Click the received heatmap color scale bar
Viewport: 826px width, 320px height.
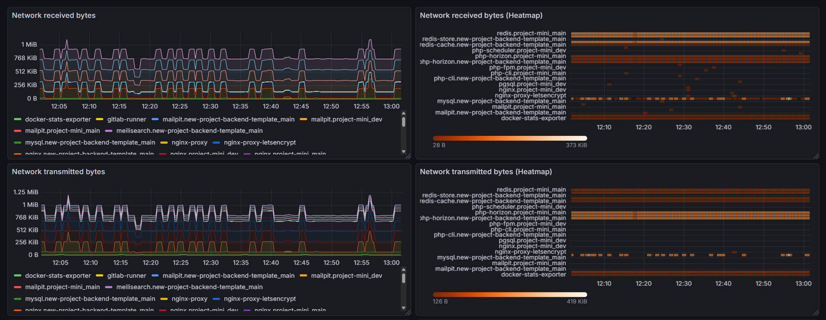tap(510, 138)
